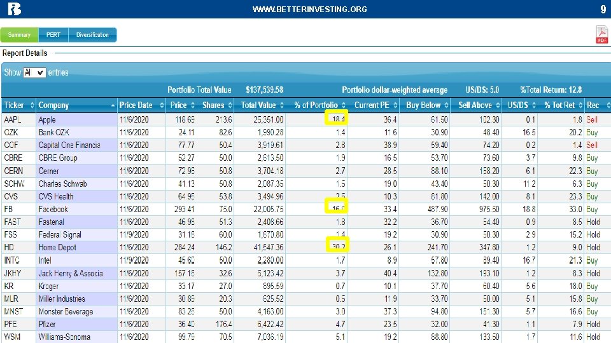611x343 pixels.
Task: Open the Diversification tab
Action: point(92,34)
